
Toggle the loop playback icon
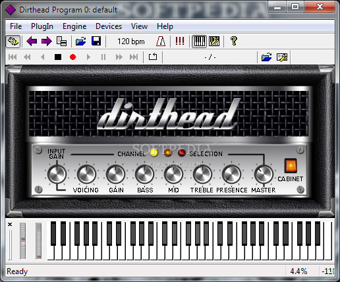click(153, 57)
